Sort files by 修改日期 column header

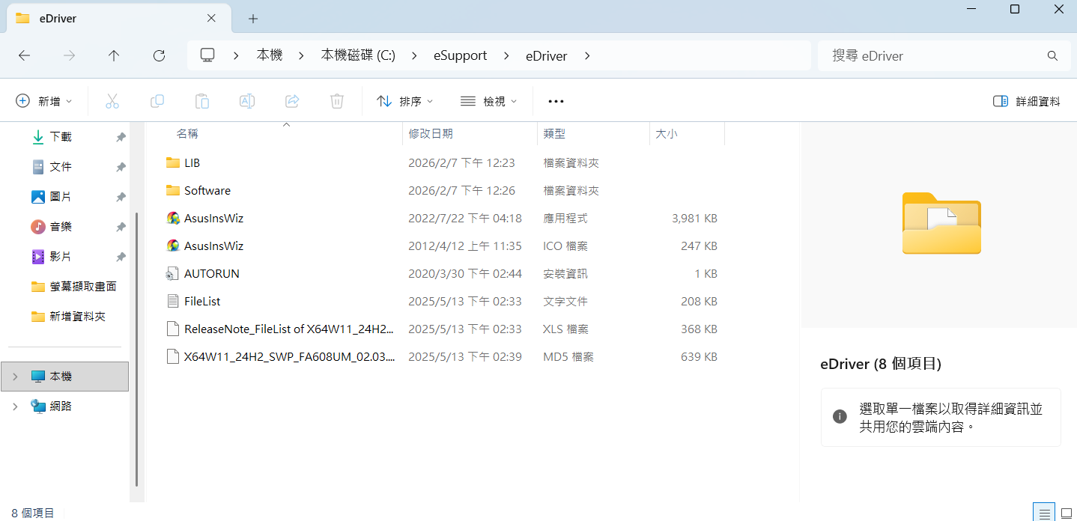point(431,134)
